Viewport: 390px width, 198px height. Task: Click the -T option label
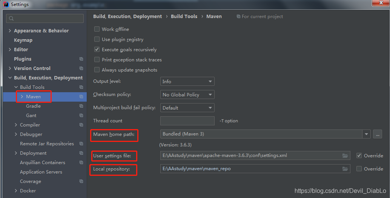229,121
